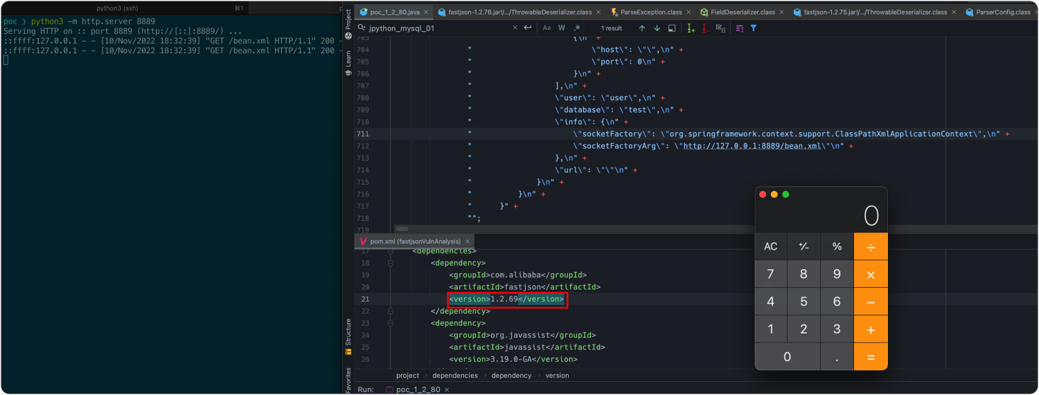The width and height of the screenshot is (1039, 395).
Task: Click the minus key on Calculator
Action: [x=871, y=302]
